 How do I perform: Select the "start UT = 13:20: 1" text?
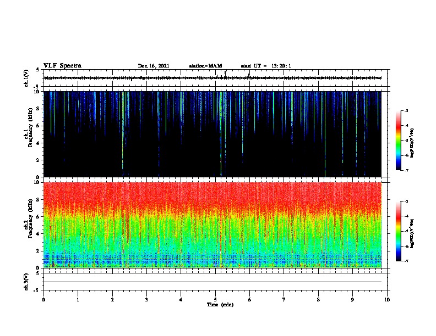(266, 66)
